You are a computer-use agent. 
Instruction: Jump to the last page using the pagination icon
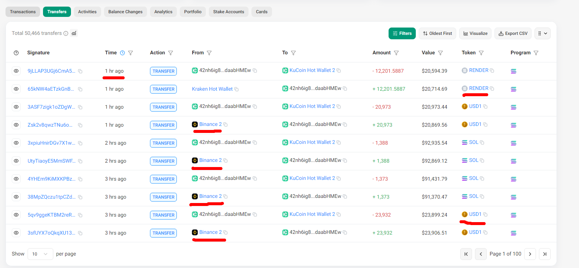[545, 254]
